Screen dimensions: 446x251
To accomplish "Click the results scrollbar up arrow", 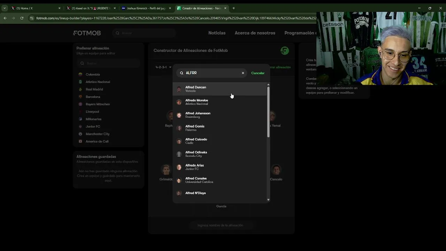I will point(268,85).
